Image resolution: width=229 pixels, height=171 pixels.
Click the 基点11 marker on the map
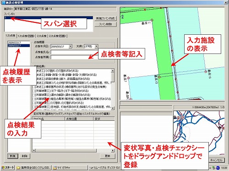pyautogui.click(x=152, y=20)
